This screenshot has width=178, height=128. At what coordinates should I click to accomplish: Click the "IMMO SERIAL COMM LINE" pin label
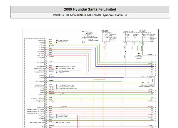37,122
